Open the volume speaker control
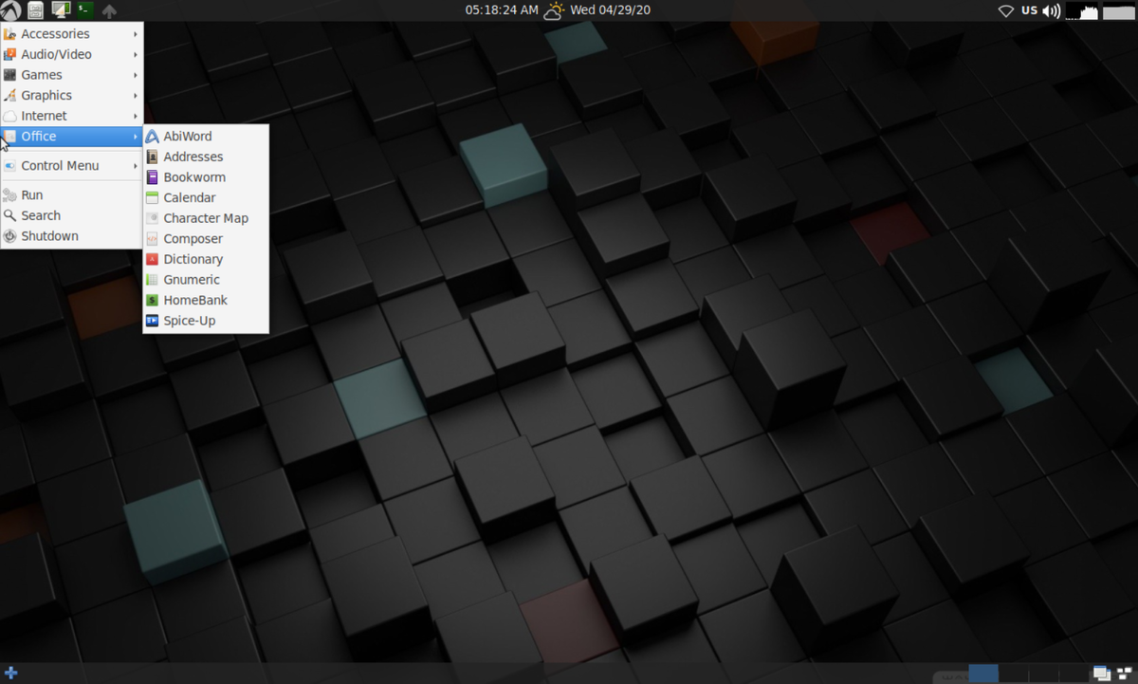The height and width of the screenshot is (684, 1138). tap(1051, 11)
